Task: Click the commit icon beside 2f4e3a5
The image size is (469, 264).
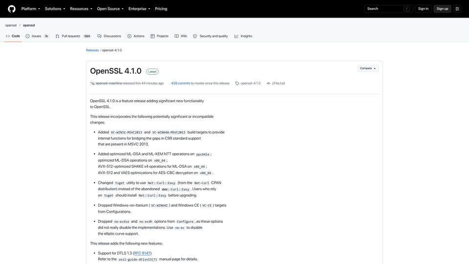Action: coord(268,84)
